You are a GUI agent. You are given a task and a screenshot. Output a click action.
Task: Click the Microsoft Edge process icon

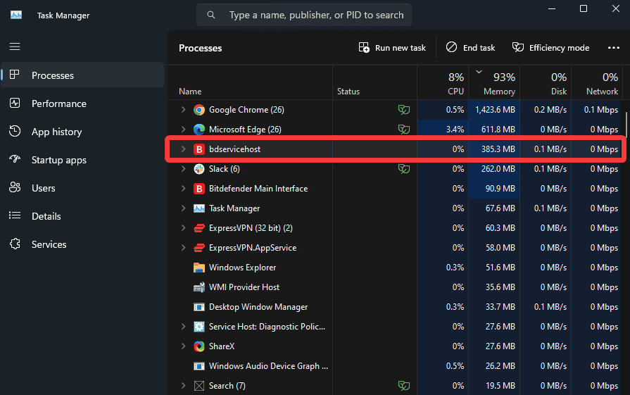(199, 130)
